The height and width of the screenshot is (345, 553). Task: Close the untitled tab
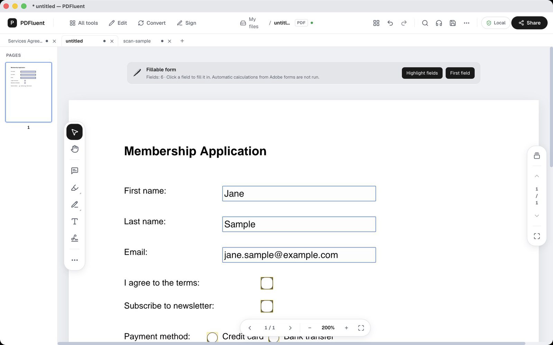(x=112, y=41)
